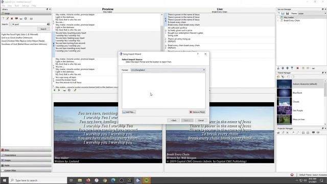The height and width of the screenshot is (184, 327).
Task: Click the Collapse all icon in Service Manager
Action: point(308,68)
